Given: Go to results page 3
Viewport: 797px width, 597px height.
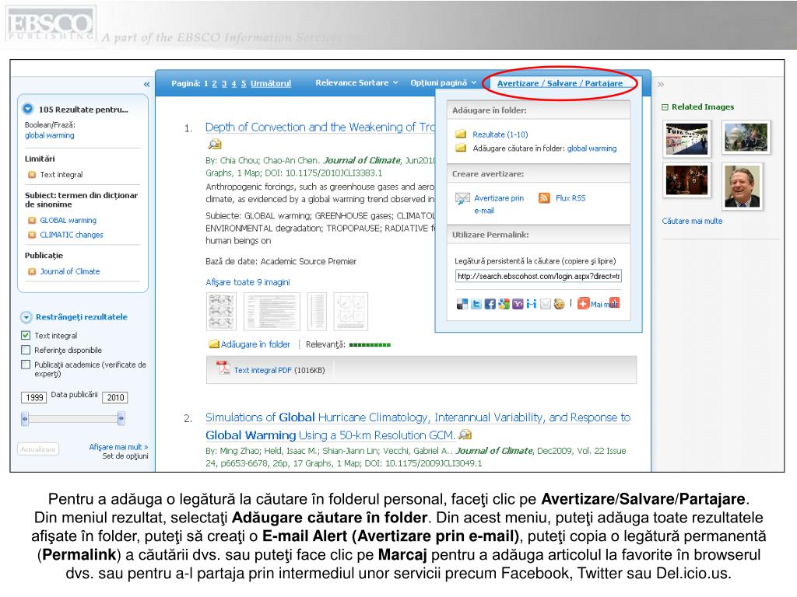Looking at the screenshot, I should click(x=224, y=84).
